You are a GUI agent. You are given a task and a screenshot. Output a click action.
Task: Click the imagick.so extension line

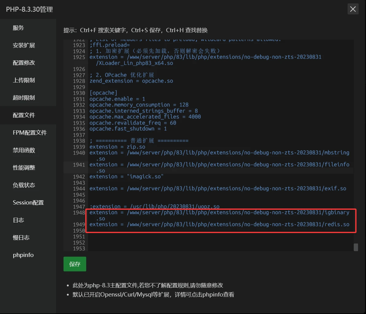coord(126,177)
